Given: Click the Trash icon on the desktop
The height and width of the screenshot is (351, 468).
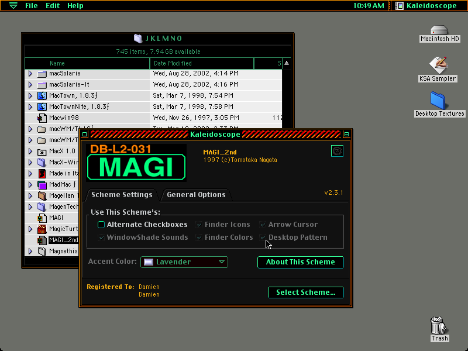Looking at the screenshot, I should coord(439,325).
